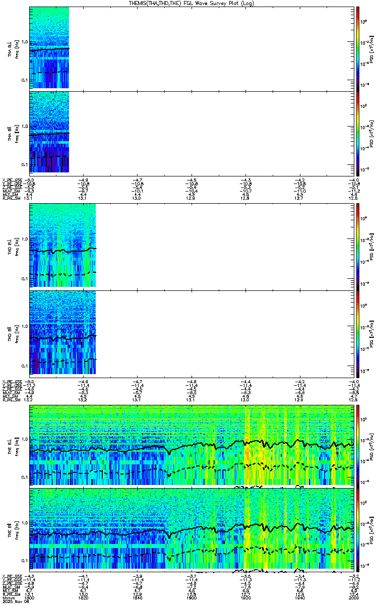Click the THA BII PSD color bar
This screenshot has height=605, width=378.
tap(358, 133)
